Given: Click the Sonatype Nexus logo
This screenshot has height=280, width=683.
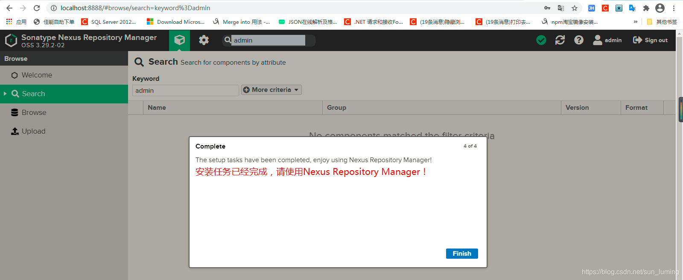Looking at the screenshot, I should 11,40.
